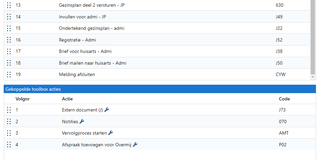Click drag handle of Notities toolbox action
317x160 pixels.
[9, 122]
